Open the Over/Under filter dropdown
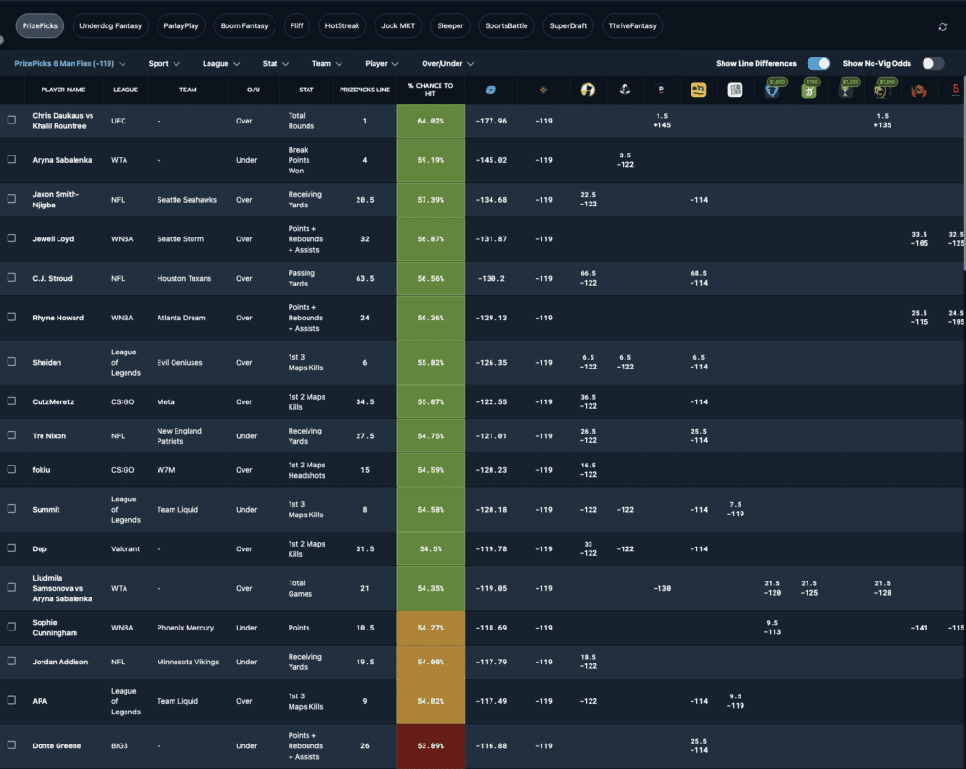Viewport: 966px width, 769px height. coord(447,63)
